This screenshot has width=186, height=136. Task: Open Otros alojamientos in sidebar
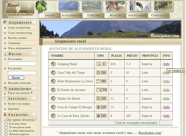tap(20, 48)
